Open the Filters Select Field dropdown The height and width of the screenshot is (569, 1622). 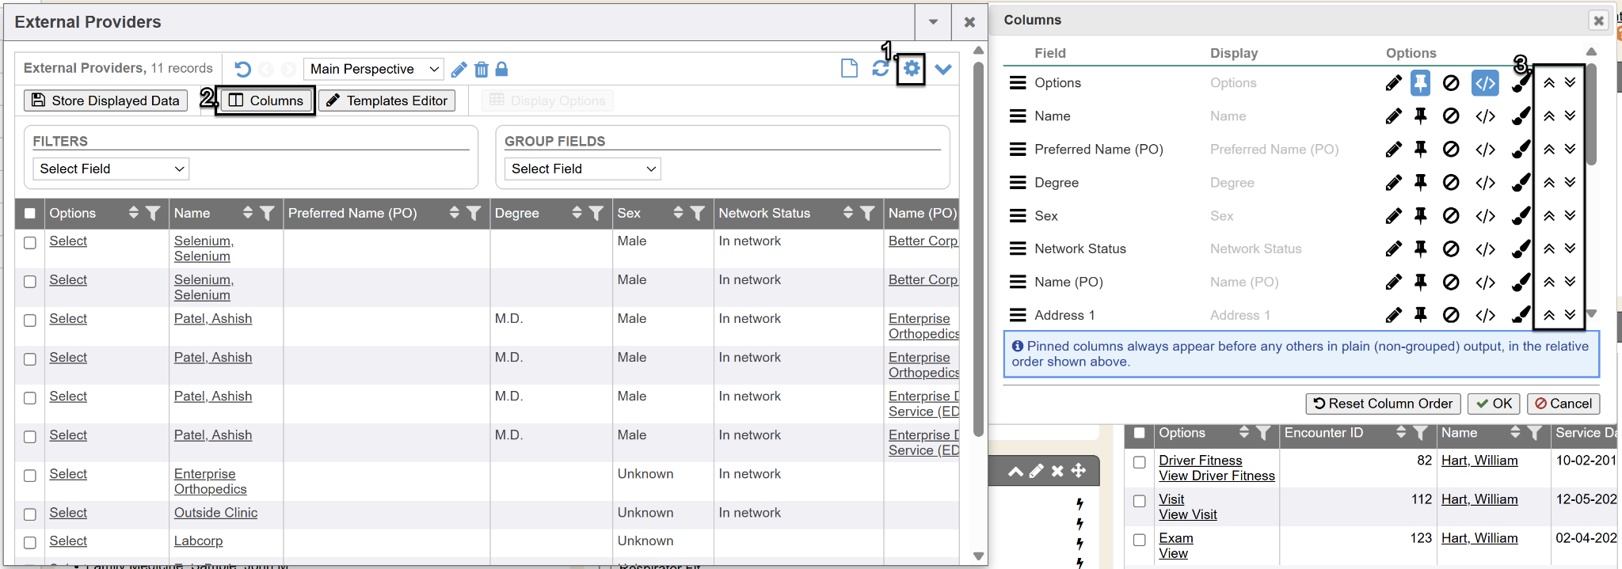tap(111, 169)
